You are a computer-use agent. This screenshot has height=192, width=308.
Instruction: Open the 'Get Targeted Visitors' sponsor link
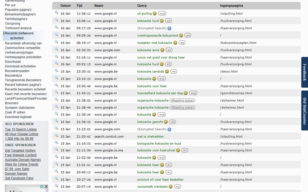[20, 151]
